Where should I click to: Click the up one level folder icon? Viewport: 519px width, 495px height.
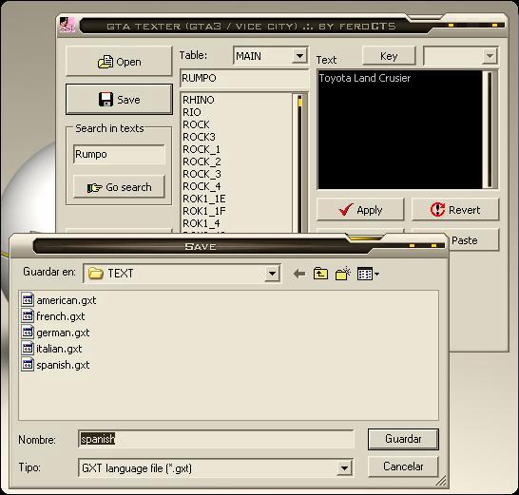320,274
